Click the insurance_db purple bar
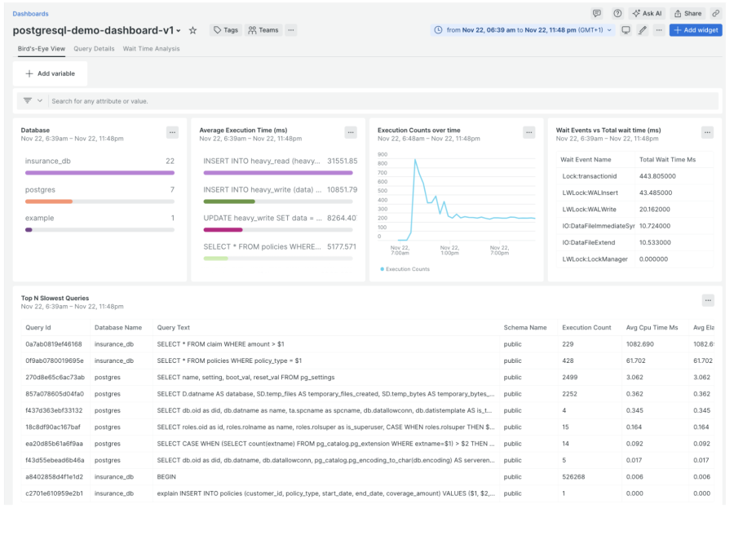The width and height of the screenshot is (734, 553). pyautogui.click(x=99, y=173)
